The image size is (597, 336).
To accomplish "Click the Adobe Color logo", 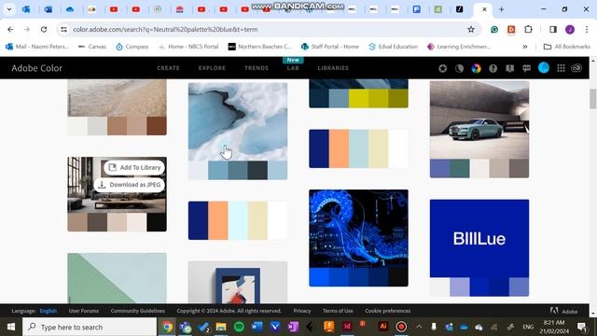I will [37, 68].
